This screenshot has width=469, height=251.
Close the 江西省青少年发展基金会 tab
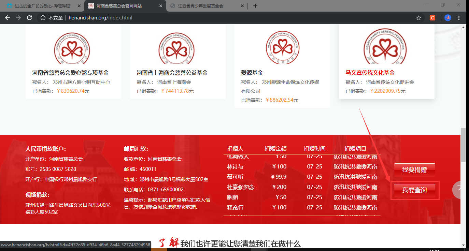242,6
